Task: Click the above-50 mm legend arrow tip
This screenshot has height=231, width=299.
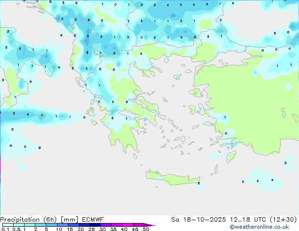Action: pyautogui.click(x=149, y=225)
